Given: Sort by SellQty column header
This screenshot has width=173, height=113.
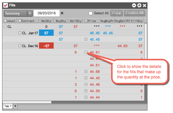Looking at the screenshot, I should [x=76, y=21].
